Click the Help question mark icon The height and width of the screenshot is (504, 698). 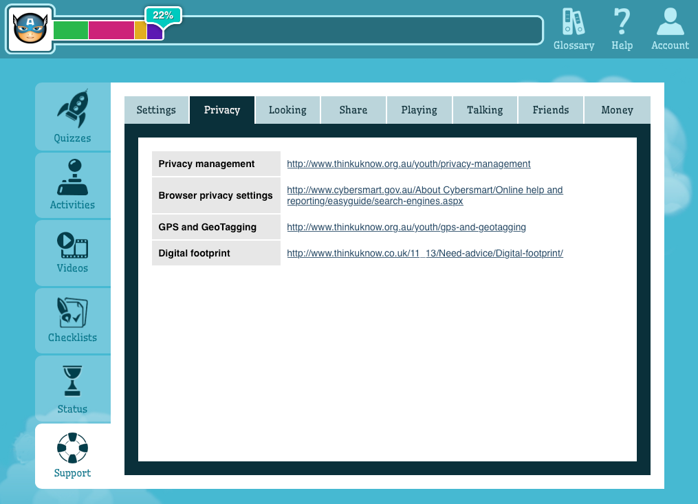point(622,22)
